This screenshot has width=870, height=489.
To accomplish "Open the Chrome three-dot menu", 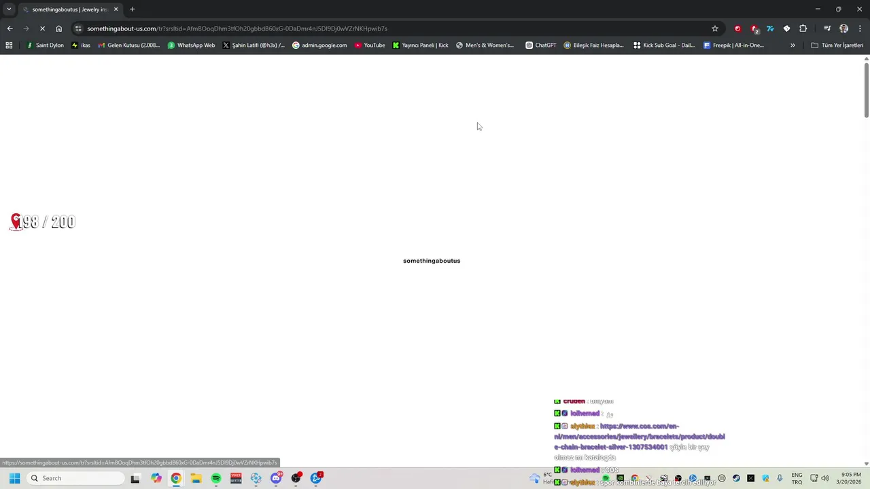I will [860, 29].
